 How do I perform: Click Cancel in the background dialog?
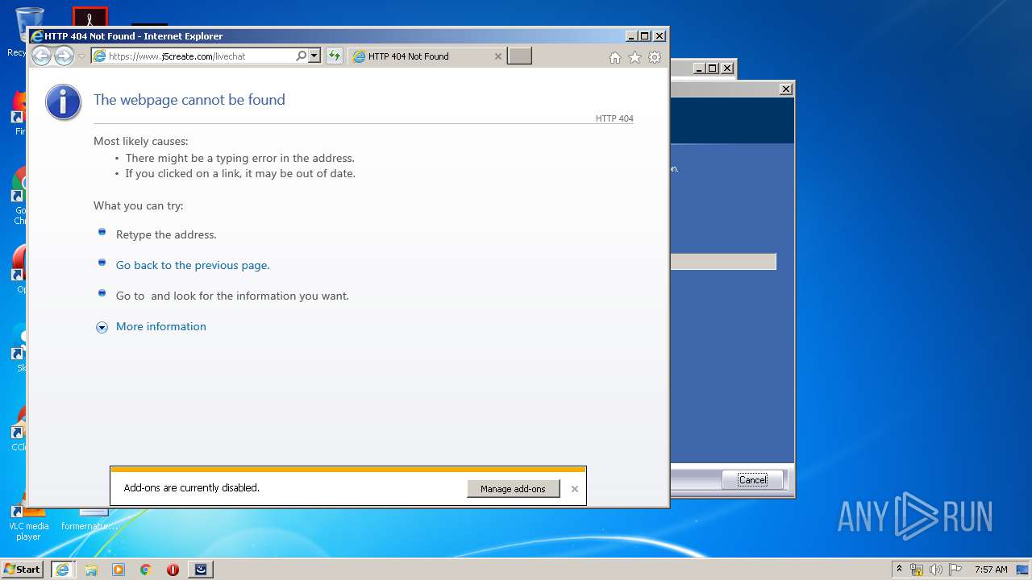click(752, 479)
